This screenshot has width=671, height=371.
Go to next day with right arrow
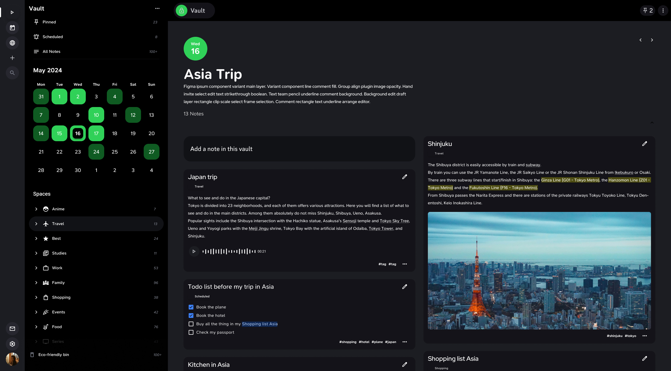pyautogui.click(x=652, y=40)
